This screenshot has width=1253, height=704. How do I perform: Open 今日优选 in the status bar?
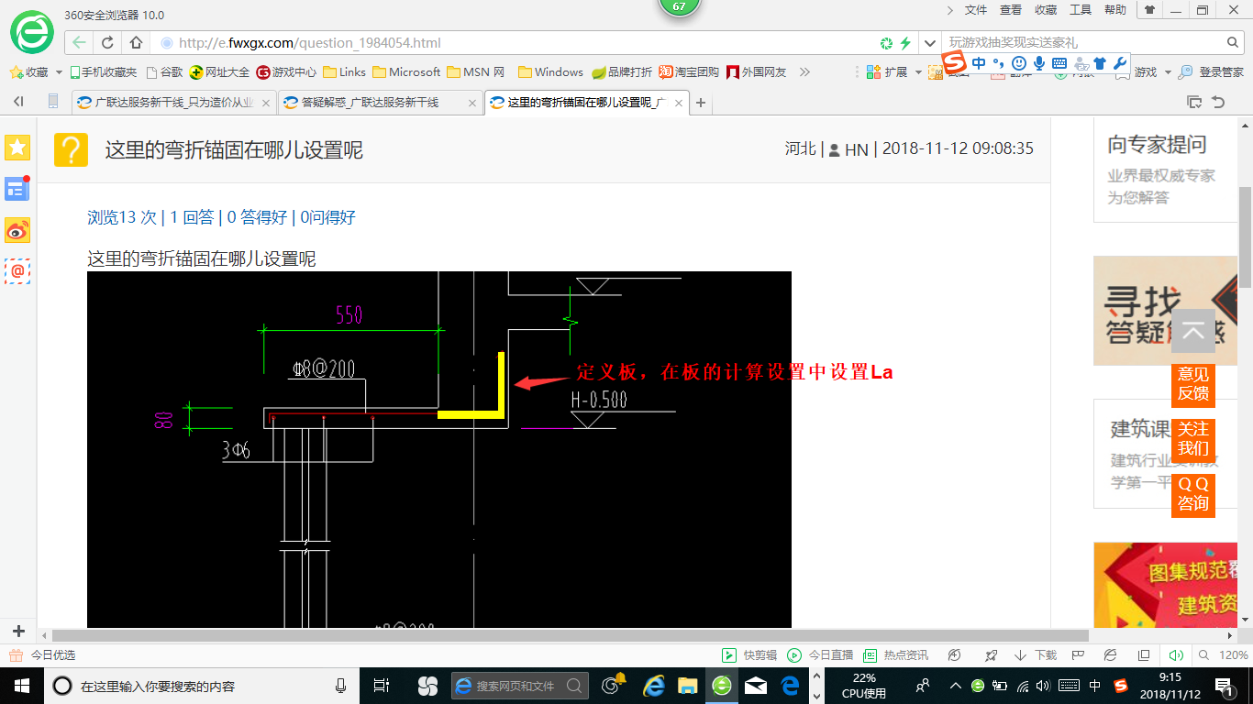click(43, 655)
